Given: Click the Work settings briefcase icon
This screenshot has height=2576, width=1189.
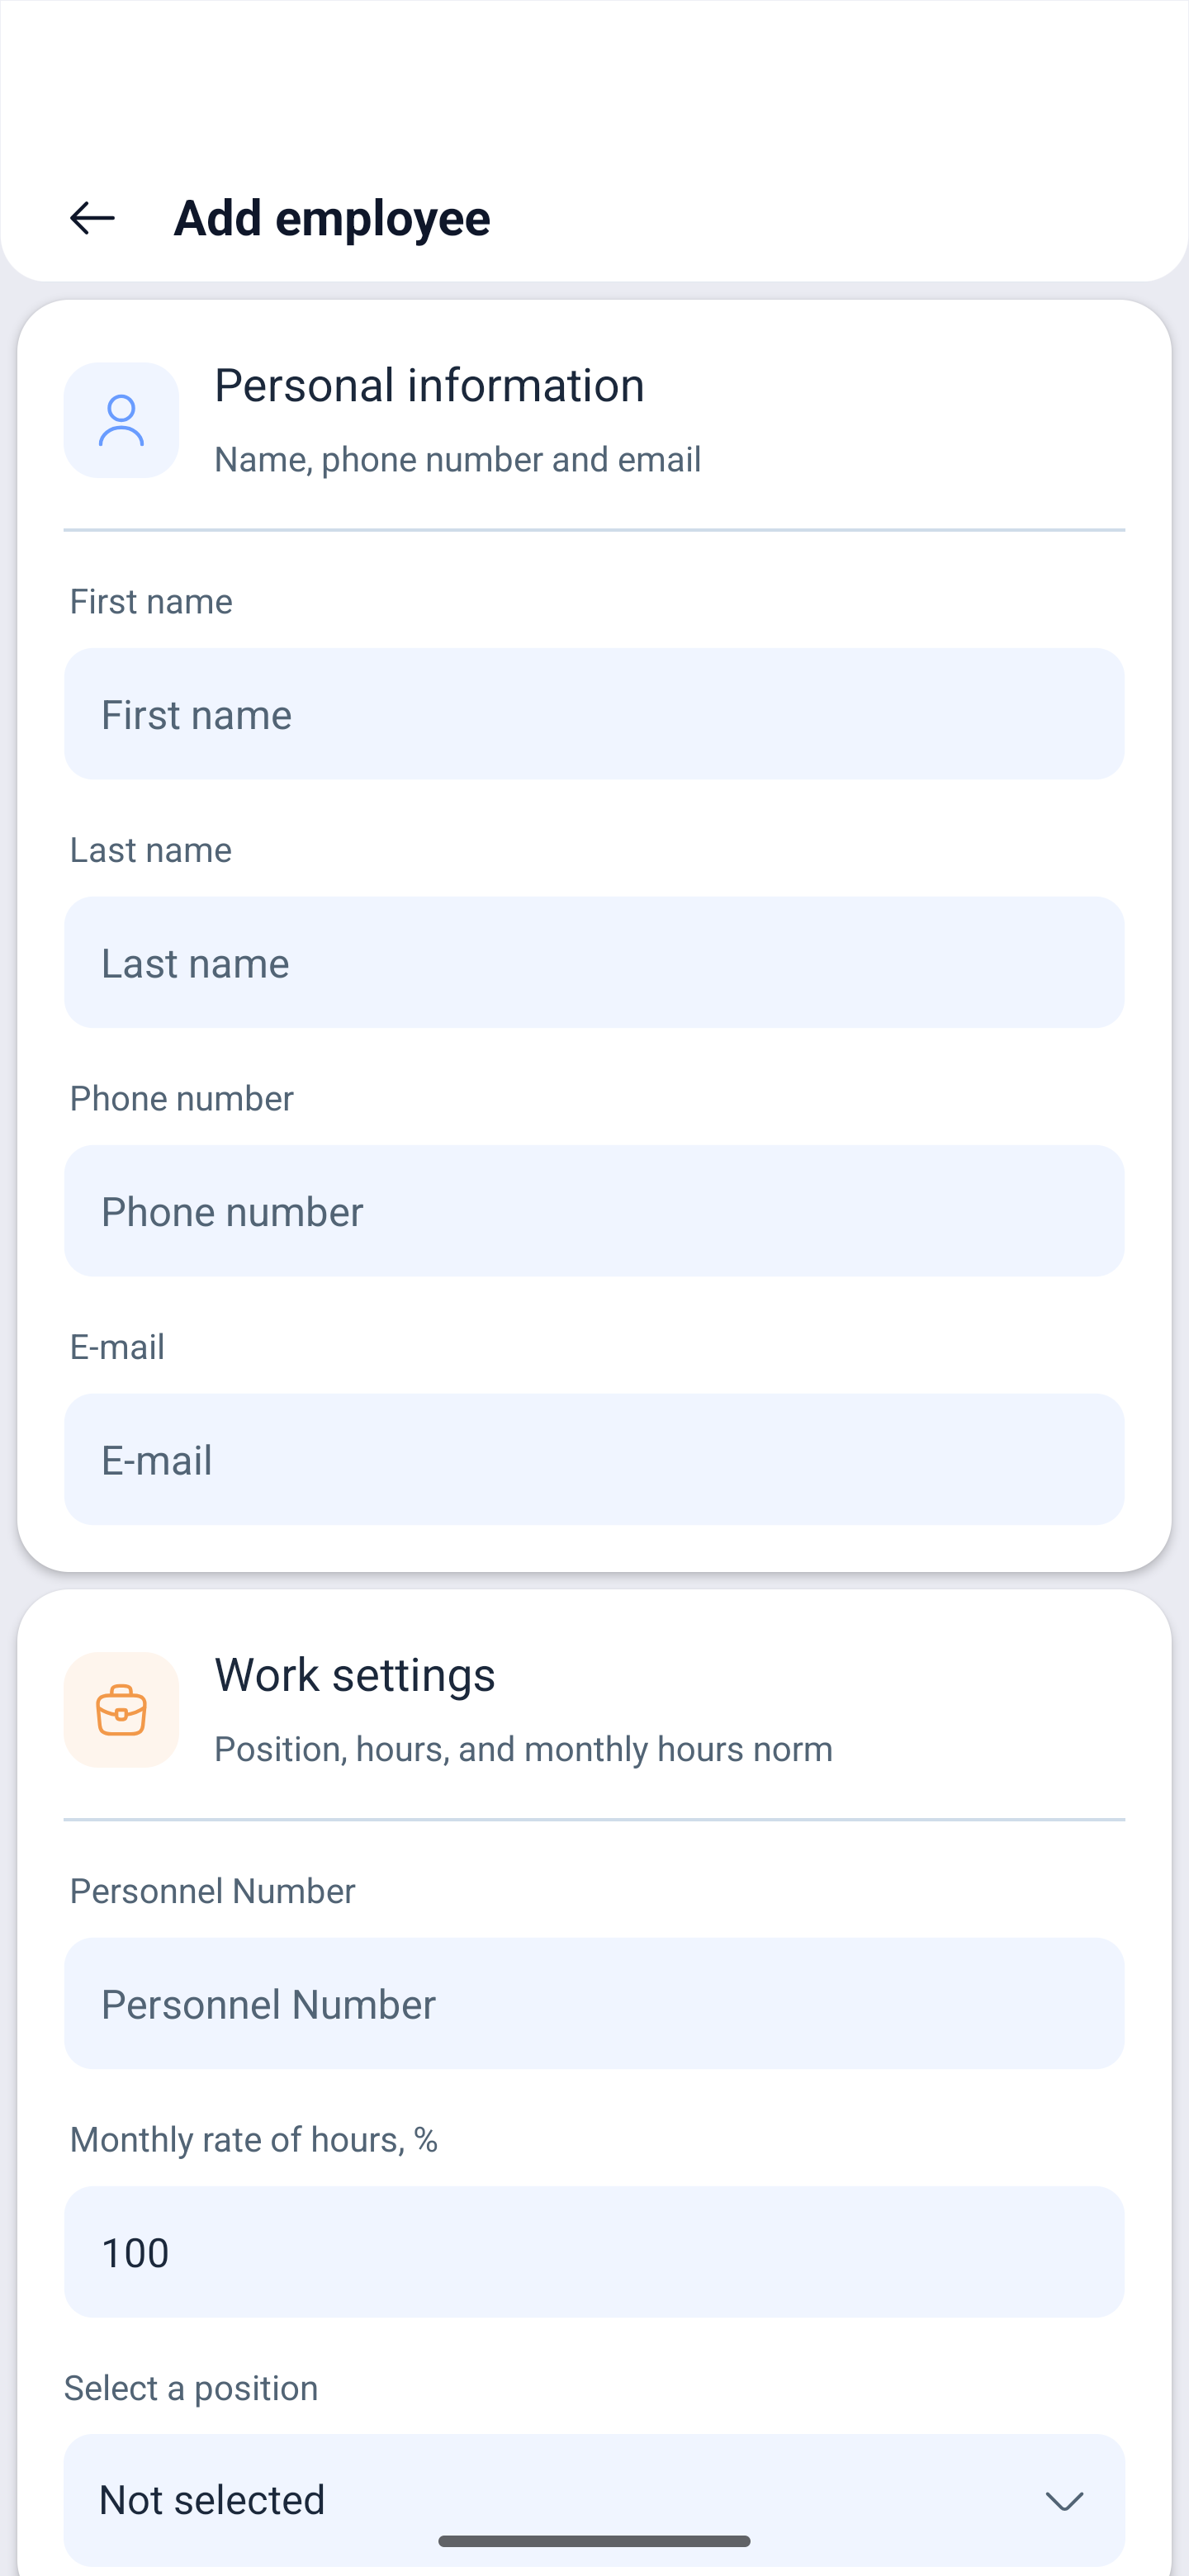Looking at the screenshot, I should 121,1709.
